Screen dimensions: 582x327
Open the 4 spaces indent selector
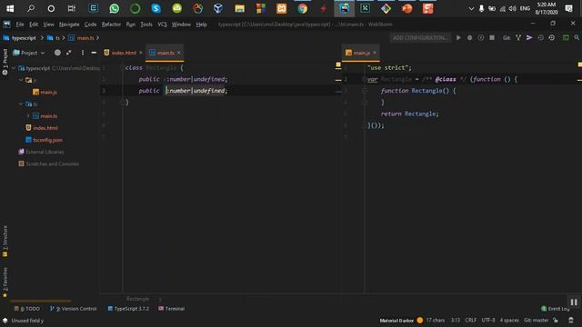509,320
